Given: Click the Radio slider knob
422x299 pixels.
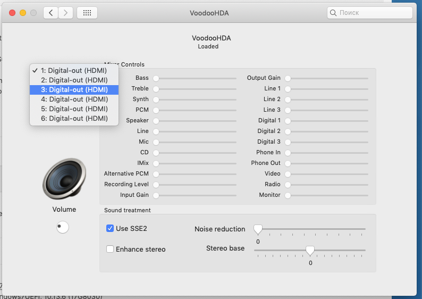Looking at the screenshot, I should pos(288,185).
